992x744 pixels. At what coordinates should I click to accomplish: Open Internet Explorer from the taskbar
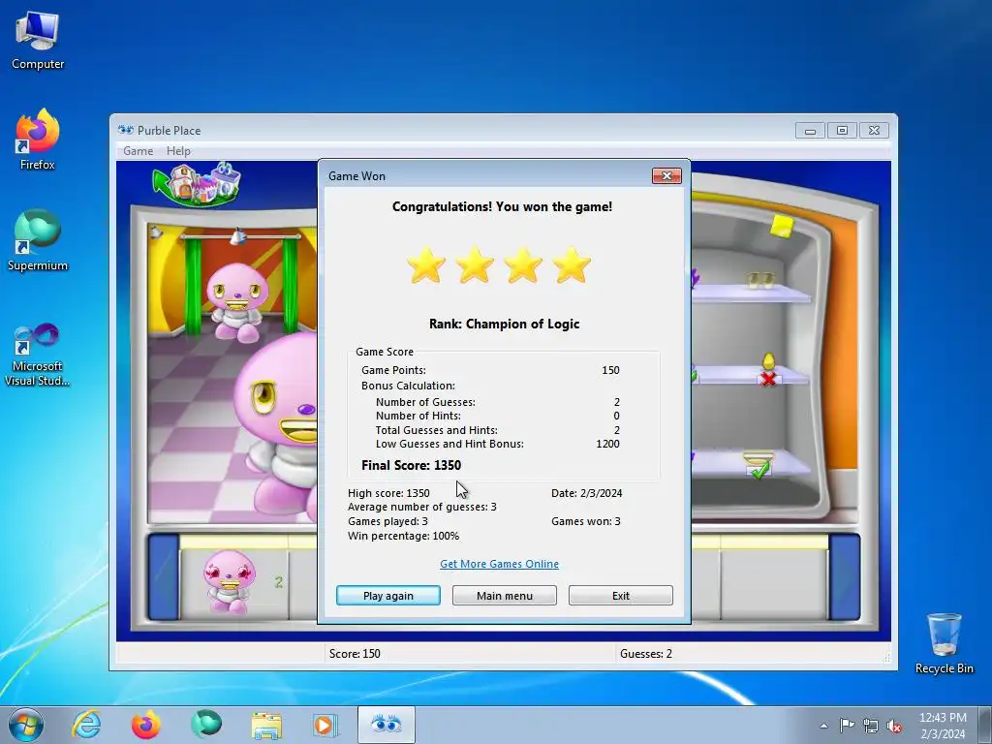click(x=86, y=725)
